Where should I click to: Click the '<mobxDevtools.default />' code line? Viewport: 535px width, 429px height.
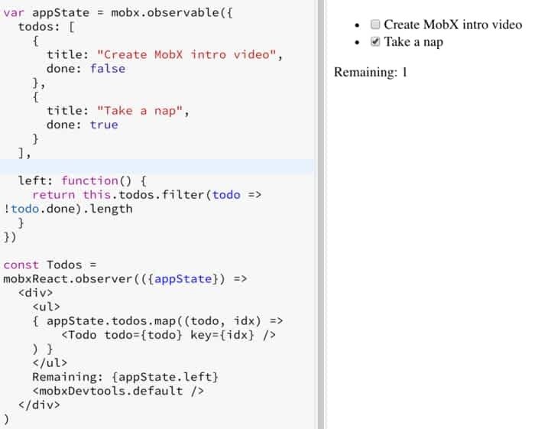tap(118, 391)
